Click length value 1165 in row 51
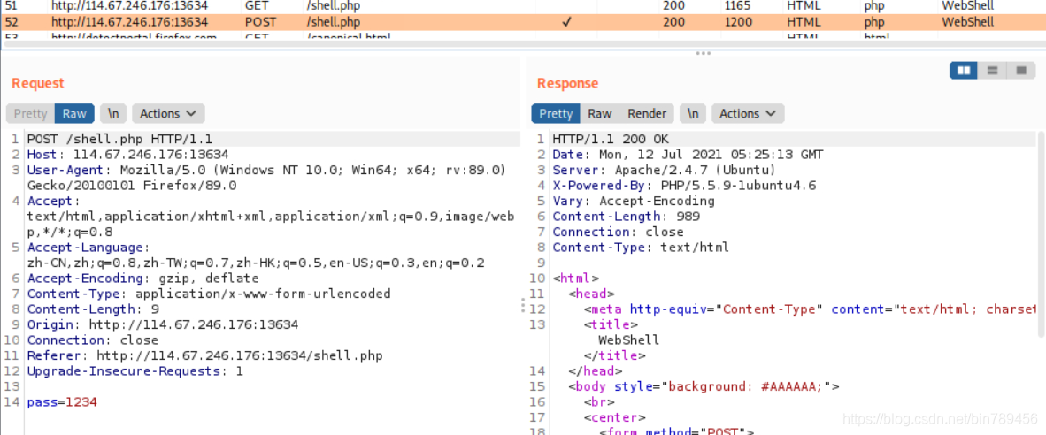 (x=738, y=6)
